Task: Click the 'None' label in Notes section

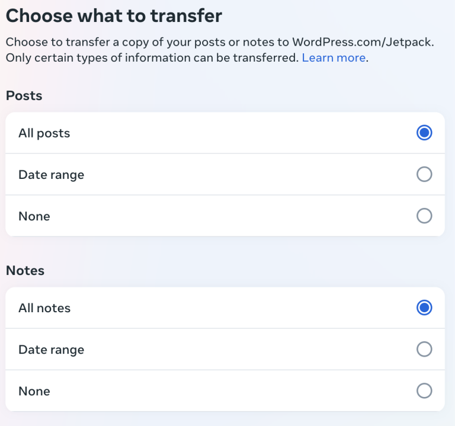Action: (34, 391)
